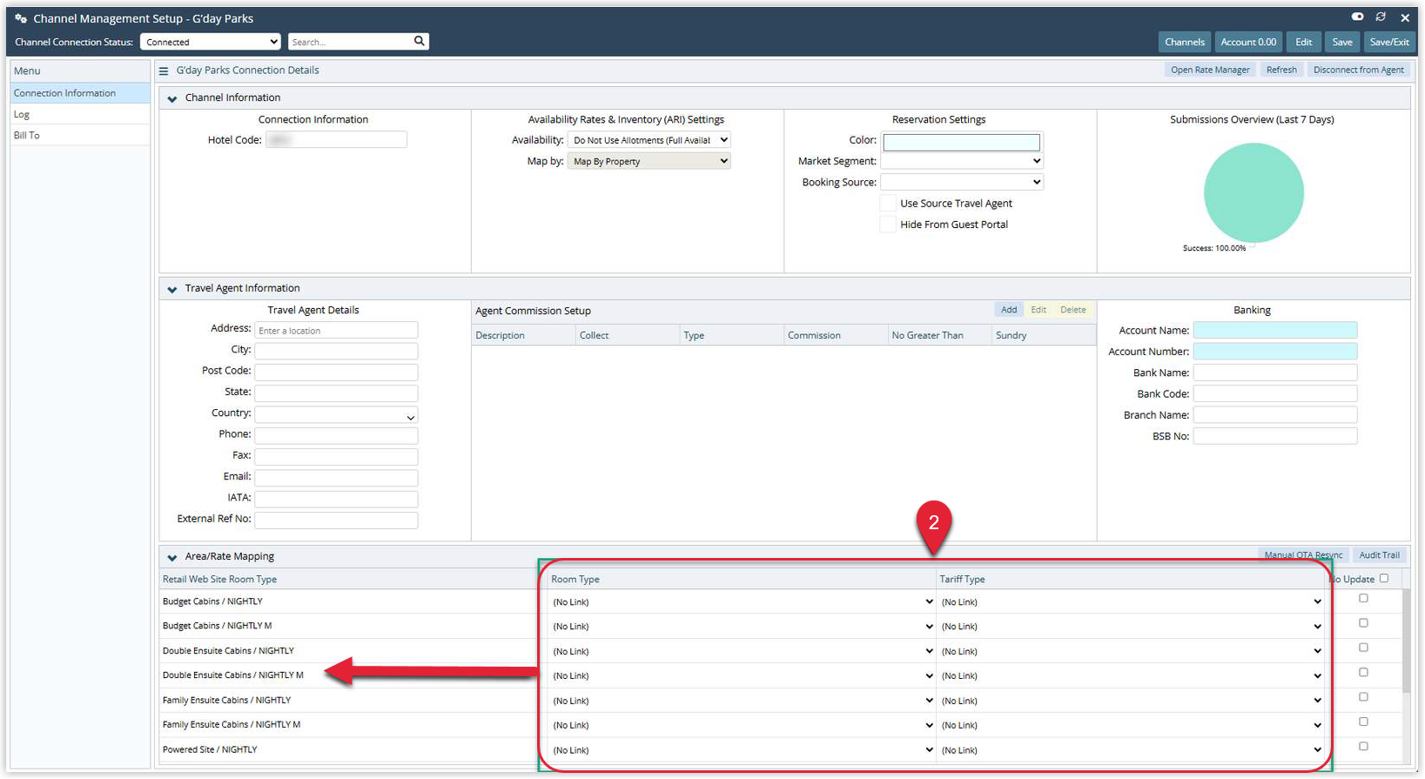Screen dimensions: 1425x779
Task: Tick No Update for Double Ensuite Cabins / NIGHTLY
Action: tap(1363, 648)
